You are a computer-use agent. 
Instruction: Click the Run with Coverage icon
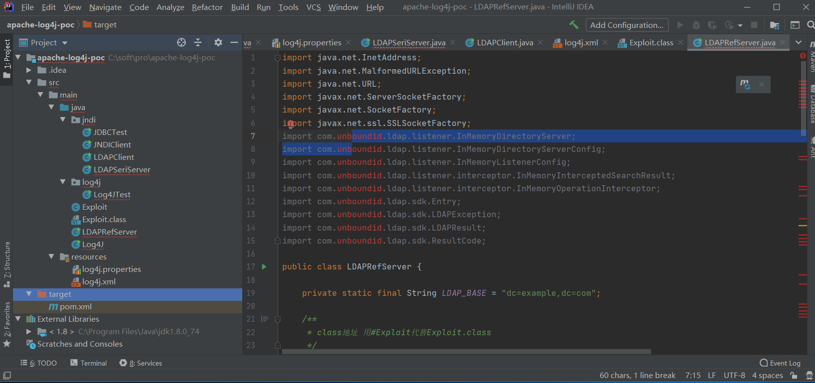point(712,25)
